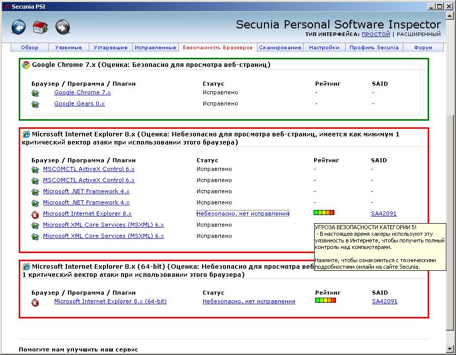This screenshot has width=456, height=355.
Task: Open the Настройки tab
Action: (324, 48)
